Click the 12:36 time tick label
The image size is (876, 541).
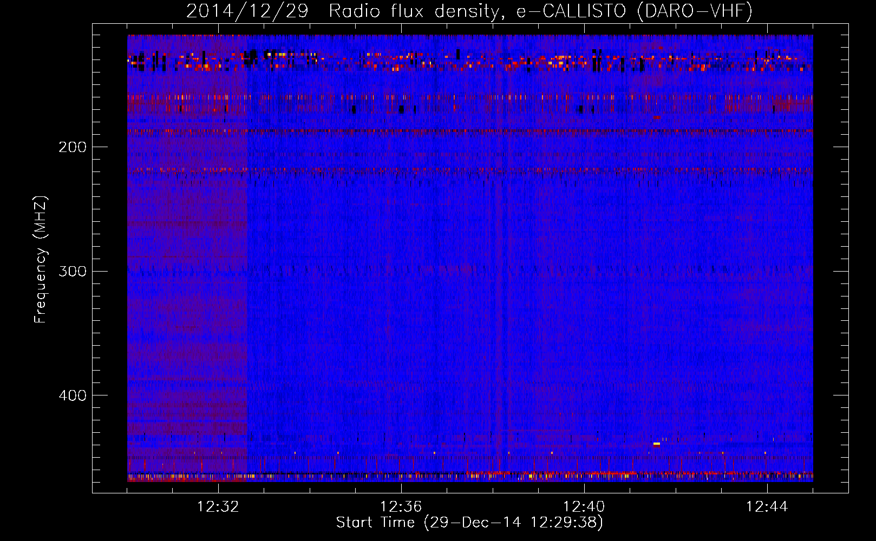(401, 507)
